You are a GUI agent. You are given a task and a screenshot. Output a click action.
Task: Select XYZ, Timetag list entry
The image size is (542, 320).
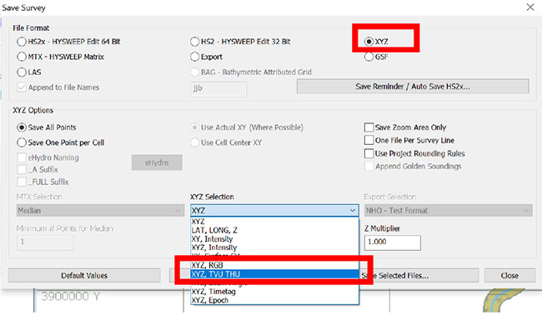tap(274, 292)
